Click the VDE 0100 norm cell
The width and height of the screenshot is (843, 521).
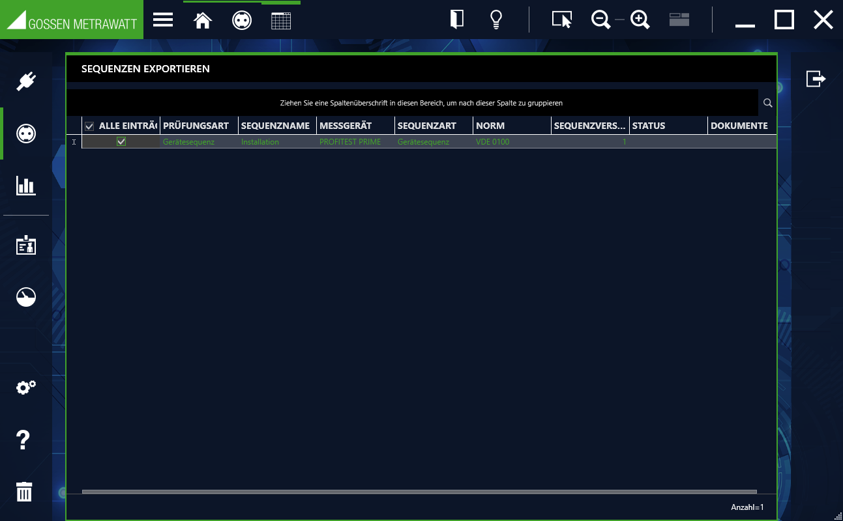[512, 142]
